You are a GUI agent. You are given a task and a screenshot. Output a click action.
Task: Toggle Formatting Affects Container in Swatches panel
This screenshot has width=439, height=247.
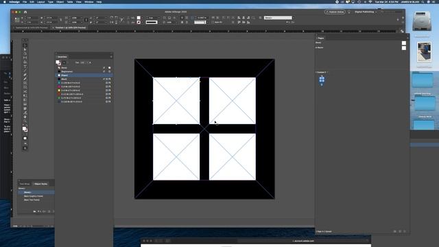64,62
